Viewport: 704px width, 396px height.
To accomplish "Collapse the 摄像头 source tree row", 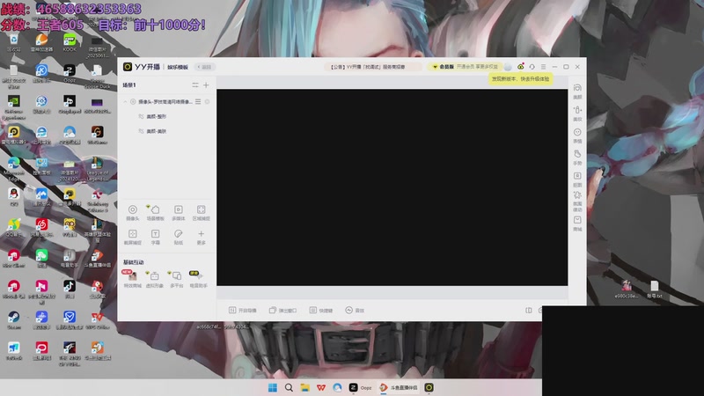I will click(125, 102).
